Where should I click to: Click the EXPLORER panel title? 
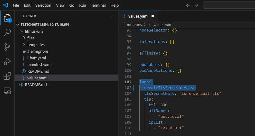click(x=28, y=16)
